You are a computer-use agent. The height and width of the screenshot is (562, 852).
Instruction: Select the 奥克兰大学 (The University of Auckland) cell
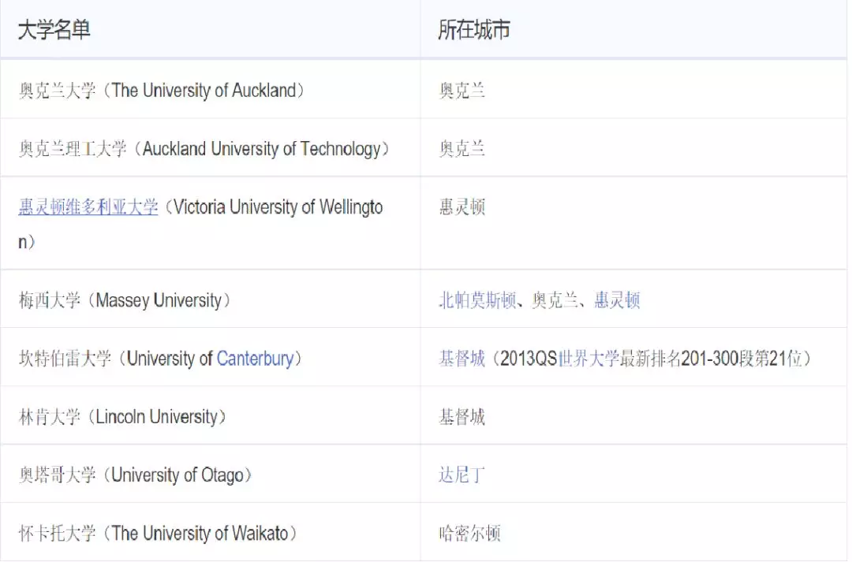(x=162, y=91)
